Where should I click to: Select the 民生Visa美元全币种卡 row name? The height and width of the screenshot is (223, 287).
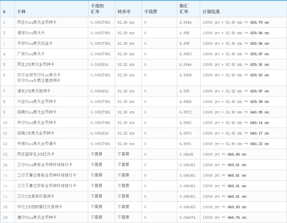click(x=37, y=22)
